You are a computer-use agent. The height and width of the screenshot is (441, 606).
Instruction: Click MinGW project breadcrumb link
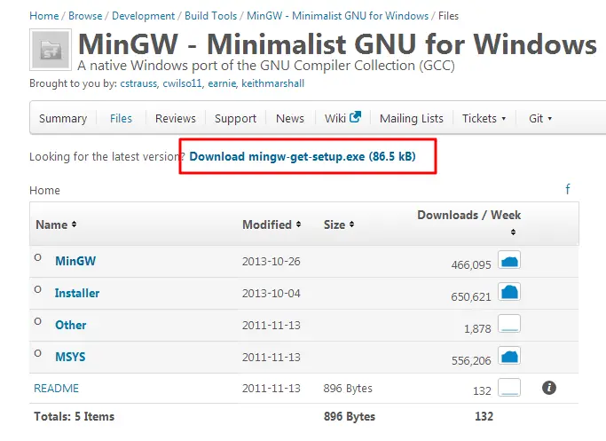[338, 16]
